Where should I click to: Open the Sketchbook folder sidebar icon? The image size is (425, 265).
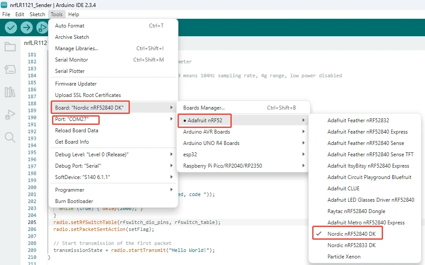pos(10,47)
